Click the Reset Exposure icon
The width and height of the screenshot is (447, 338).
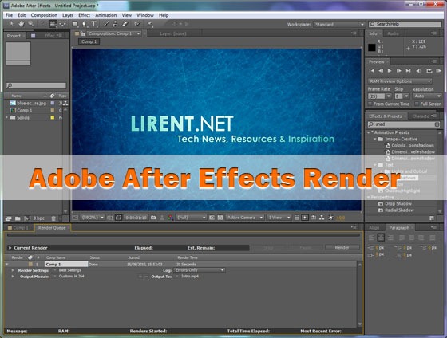[x=331, y=218]
